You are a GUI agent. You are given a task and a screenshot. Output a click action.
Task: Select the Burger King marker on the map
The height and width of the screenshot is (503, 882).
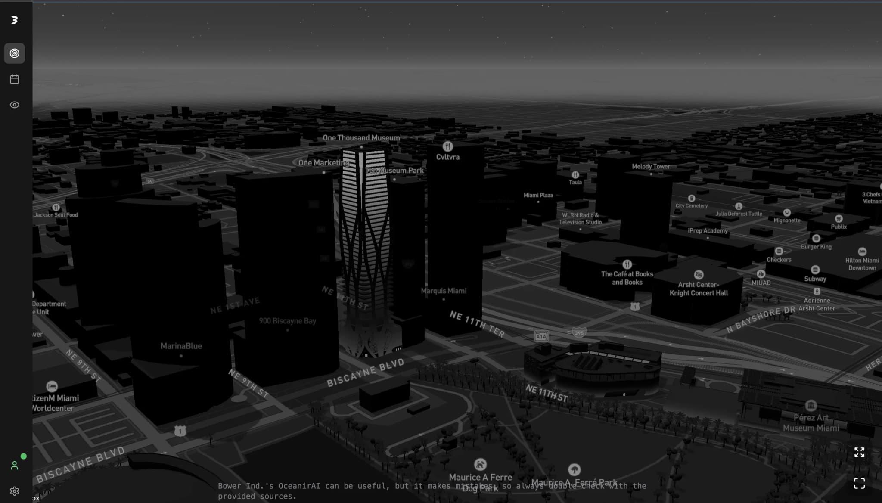coord(816,238)
